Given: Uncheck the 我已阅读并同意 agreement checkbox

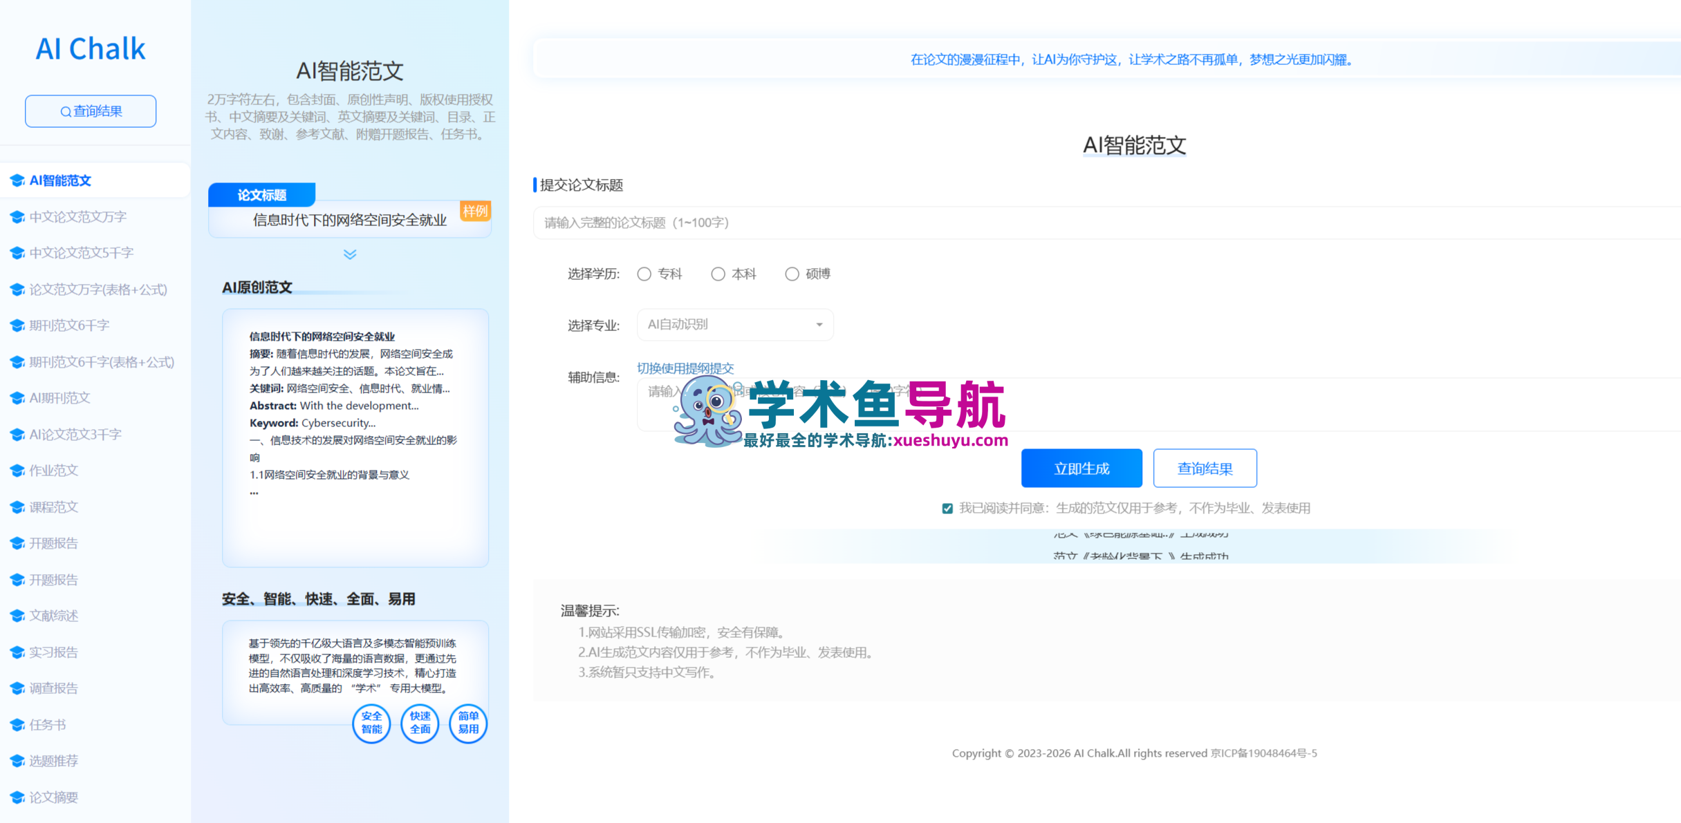Looking at the screenshot, I should click(x=947, y=509).
